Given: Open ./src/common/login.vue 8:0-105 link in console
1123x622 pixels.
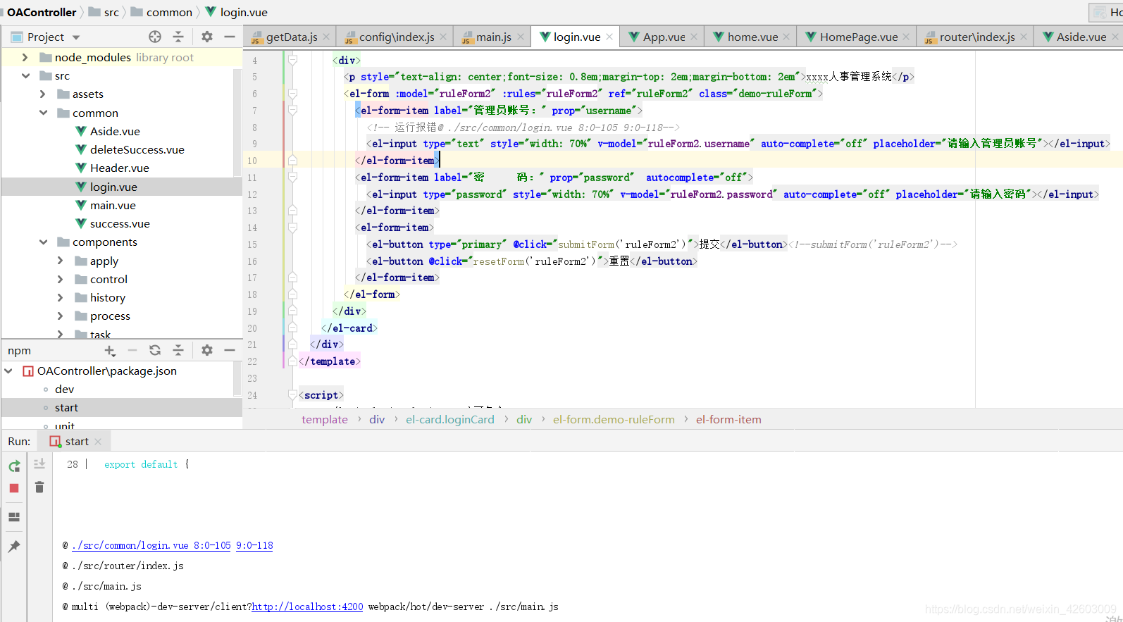Looking at the screenshot, I should (x=151, y=545).
